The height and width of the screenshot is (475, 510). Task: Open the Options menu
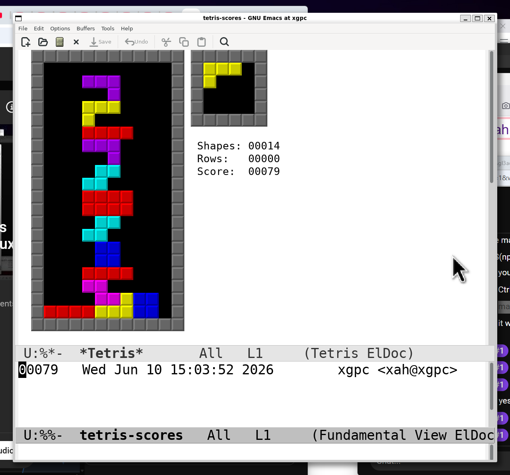pos(60,28)
